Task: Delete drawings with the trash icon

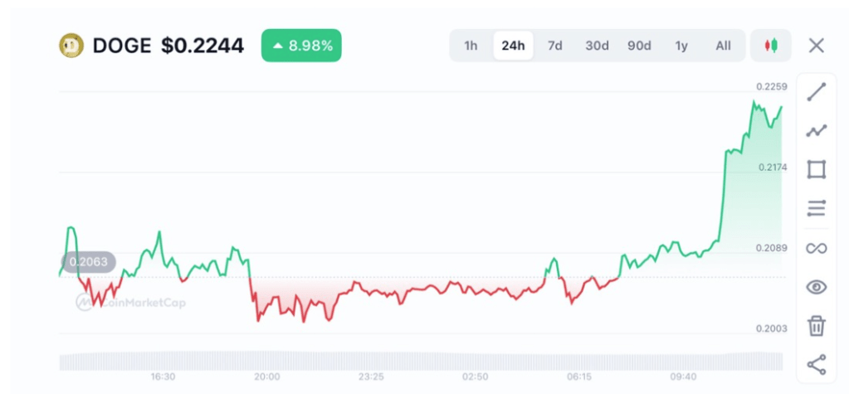Action: [x=816, y=326]
